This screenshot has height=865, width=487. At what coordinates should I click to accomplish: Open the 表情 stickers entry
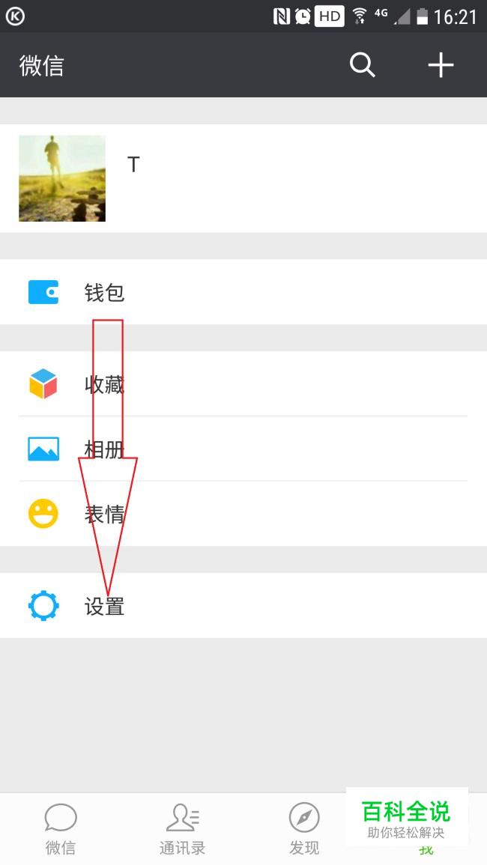click(243, 514)
